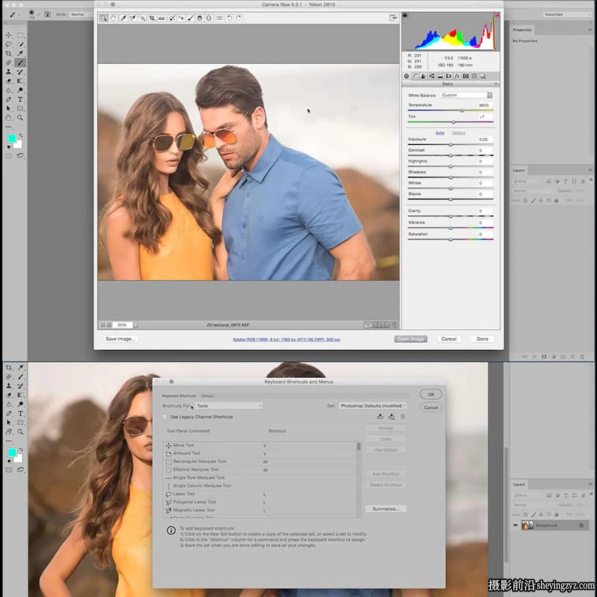The image size is (597, 597).
Task: Open the Essentials workspace dropdown
Action: pyautogui.click(x=568, y=14)
